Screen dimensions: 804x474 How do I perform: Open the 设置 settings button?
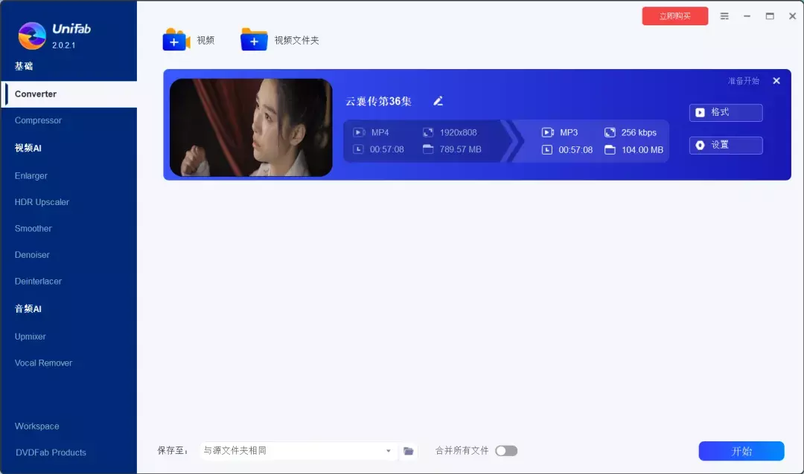point(726,146)
